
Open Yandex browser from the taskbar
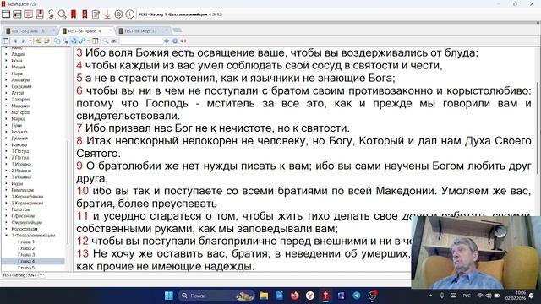310,296
